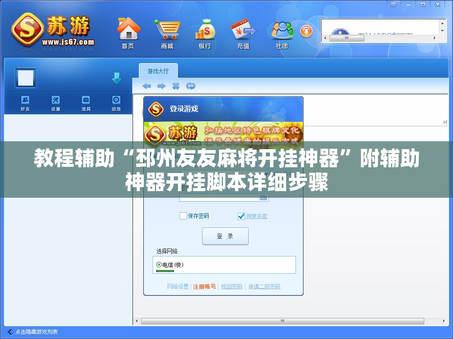Go back with the left arrow
Screen dimensions: 453x339
click(147, 86)
